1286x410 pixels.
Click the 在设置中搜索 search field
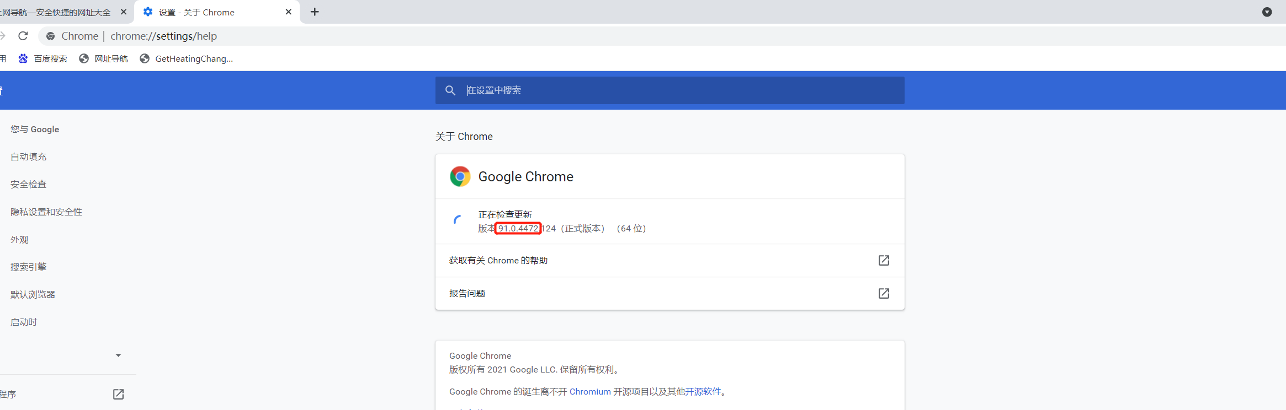pyautogui.click(x=669, y=90)
